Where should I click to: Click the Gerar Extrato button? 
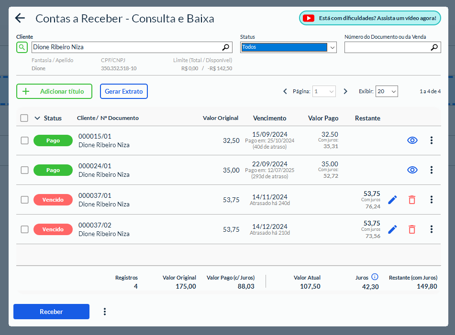pyautogui.click(x=123, y=91)
